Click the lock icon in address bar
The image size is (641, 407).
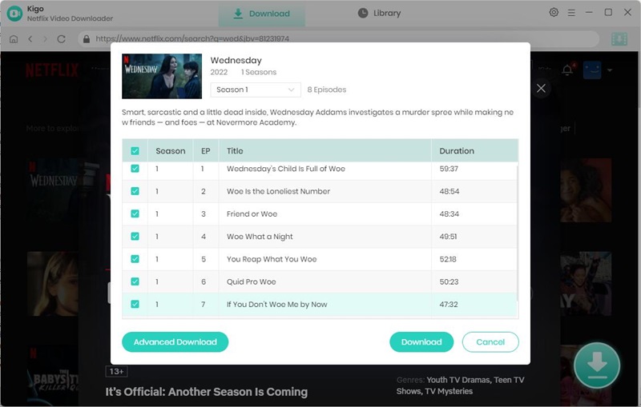[x=87, y=38]
